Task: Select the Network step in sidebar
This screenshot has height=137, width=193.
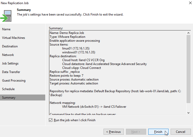Action: click(x=8, y=55)
